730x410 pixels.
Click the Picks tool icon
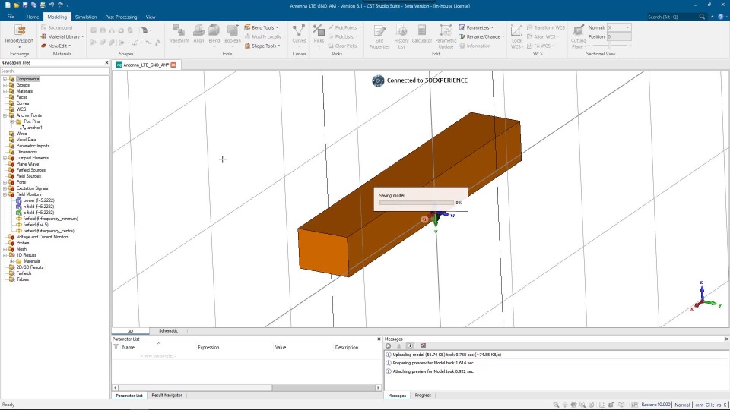[x=319, y=30]
